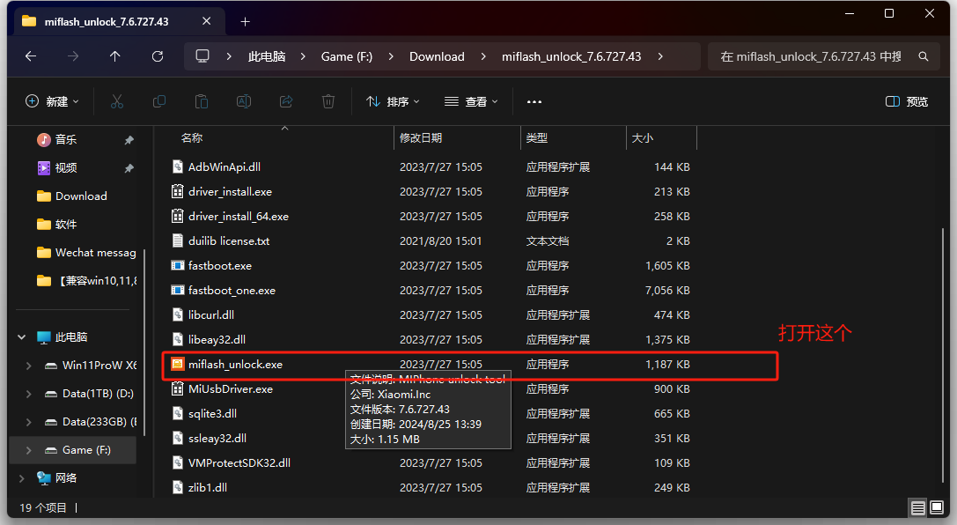Select the miflash_unlock.exe file
The height and width of the screenshot is (525, 957).
coord(235,364)
